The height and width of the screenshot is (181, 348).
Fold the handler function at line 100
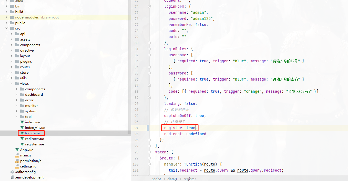coord(149,164)
